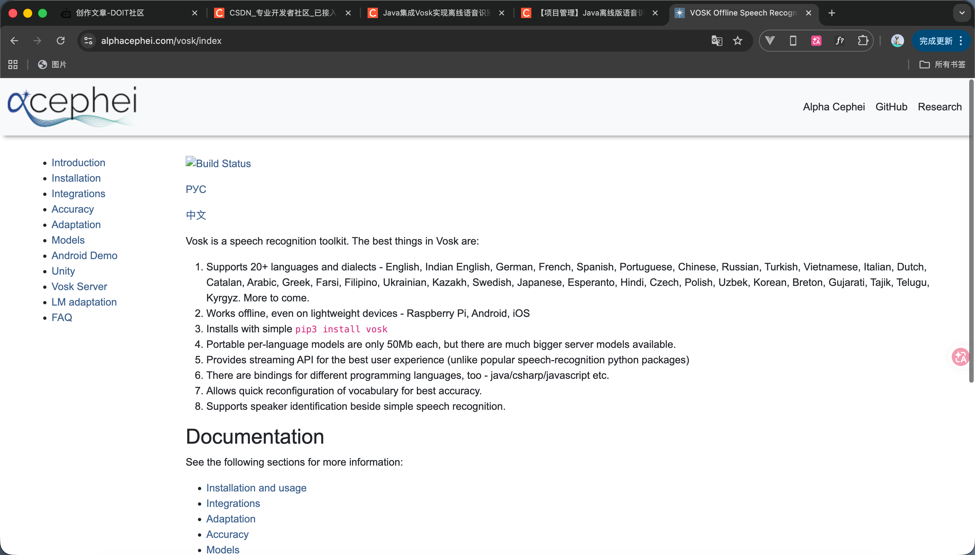Click the 中文 language link
The image size is (975, 555).
[x=196, y=215]
